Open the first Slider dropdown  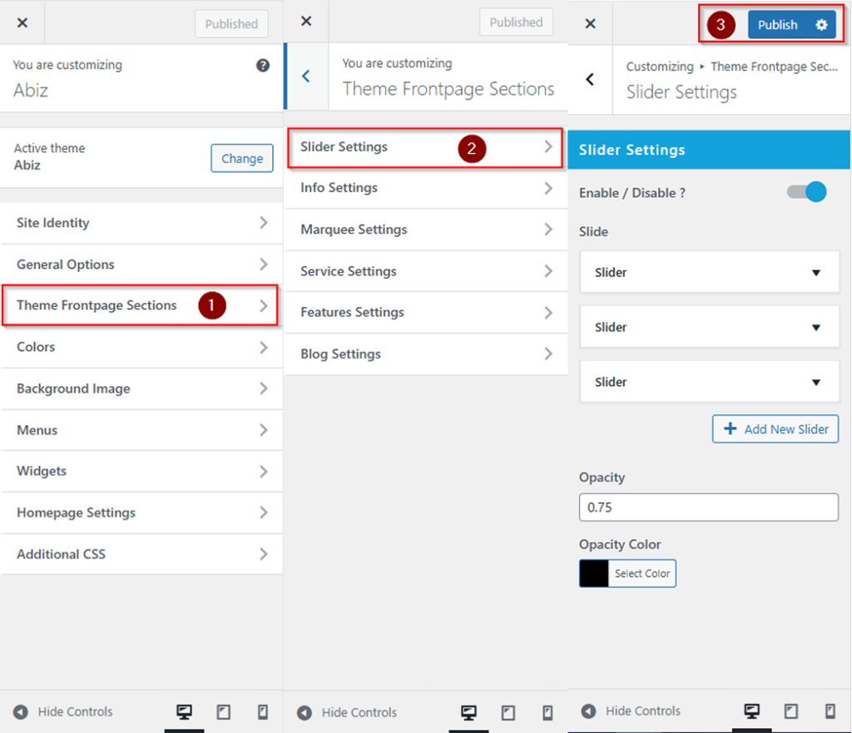(708, 272)
